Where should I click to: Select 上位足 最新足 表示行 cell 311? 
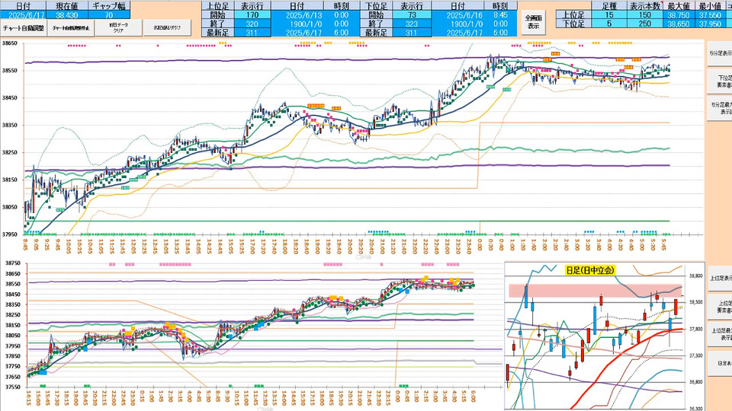tap(252, 33)
